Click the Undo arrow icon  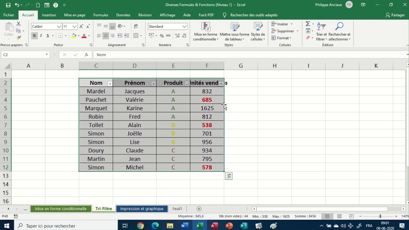17,5
